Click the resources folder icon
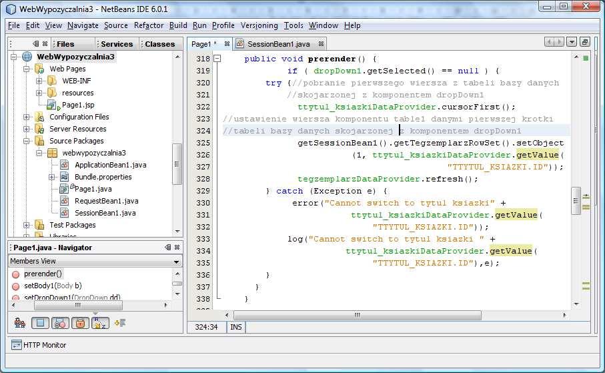 click(x=52, y=93)
